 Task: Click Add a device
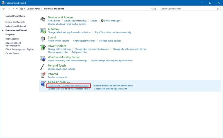pyautogui.click(x=54, y=21)
